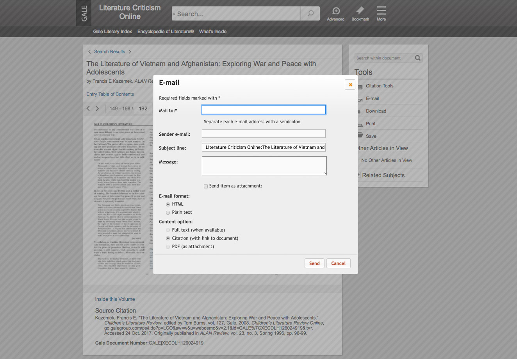
Task: Open Gale Literary Index menu item
Action: (112, 32)
